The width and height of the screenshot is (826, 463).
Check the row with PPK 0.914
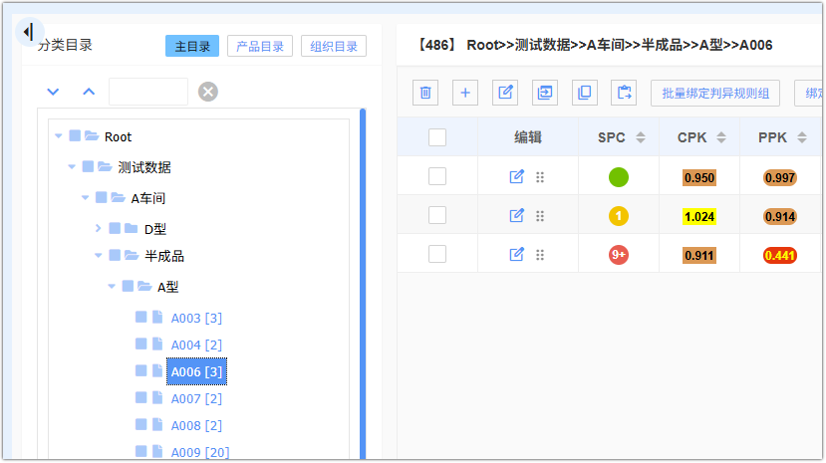437,215
